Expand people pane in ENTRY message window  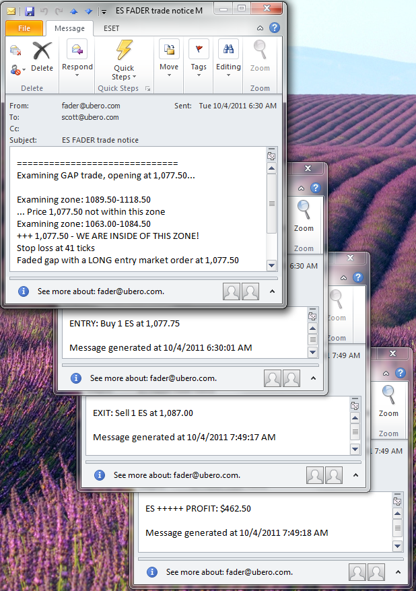(x=313, y=378)
